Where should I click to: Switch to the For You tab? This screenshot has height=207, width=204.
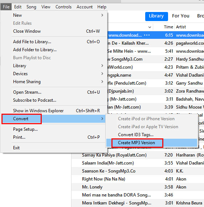181,16
